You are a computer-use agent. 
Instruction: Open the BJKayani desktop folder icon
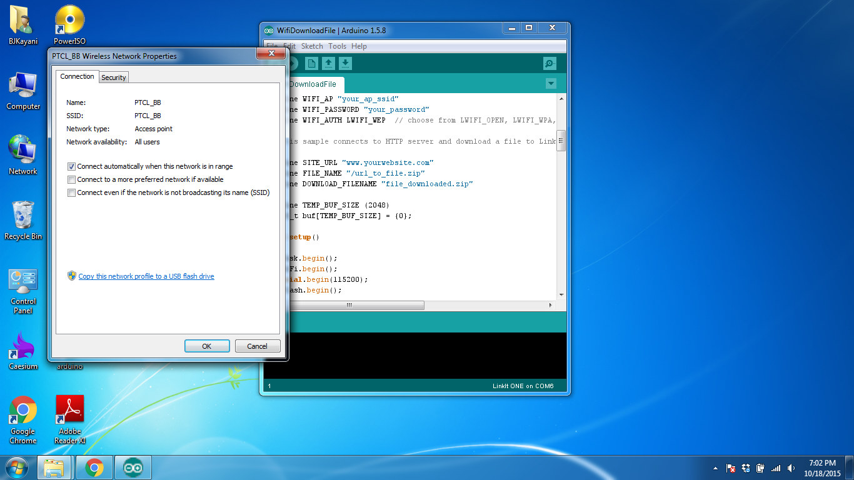click(x=23, y=25)
